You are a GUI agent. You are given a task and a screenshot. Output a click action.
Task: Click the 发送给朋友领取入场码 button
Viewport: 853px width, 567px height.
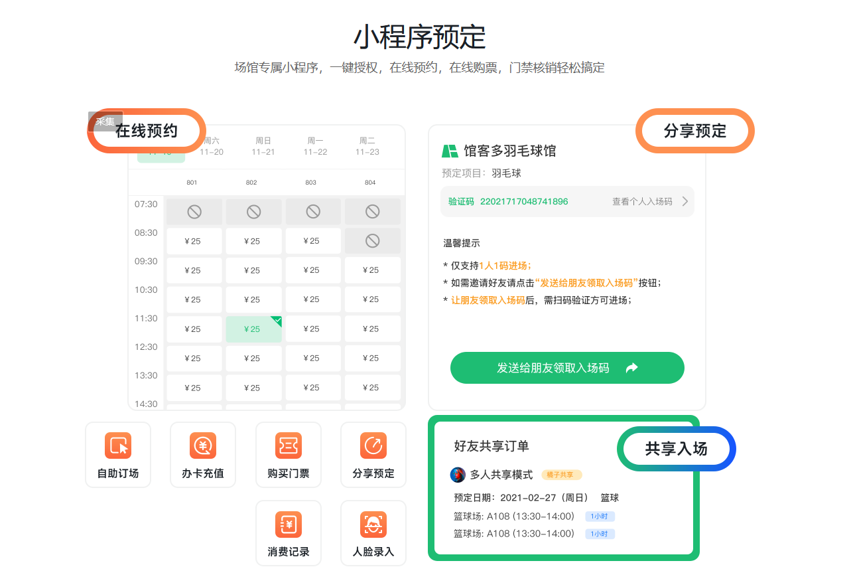566,368
